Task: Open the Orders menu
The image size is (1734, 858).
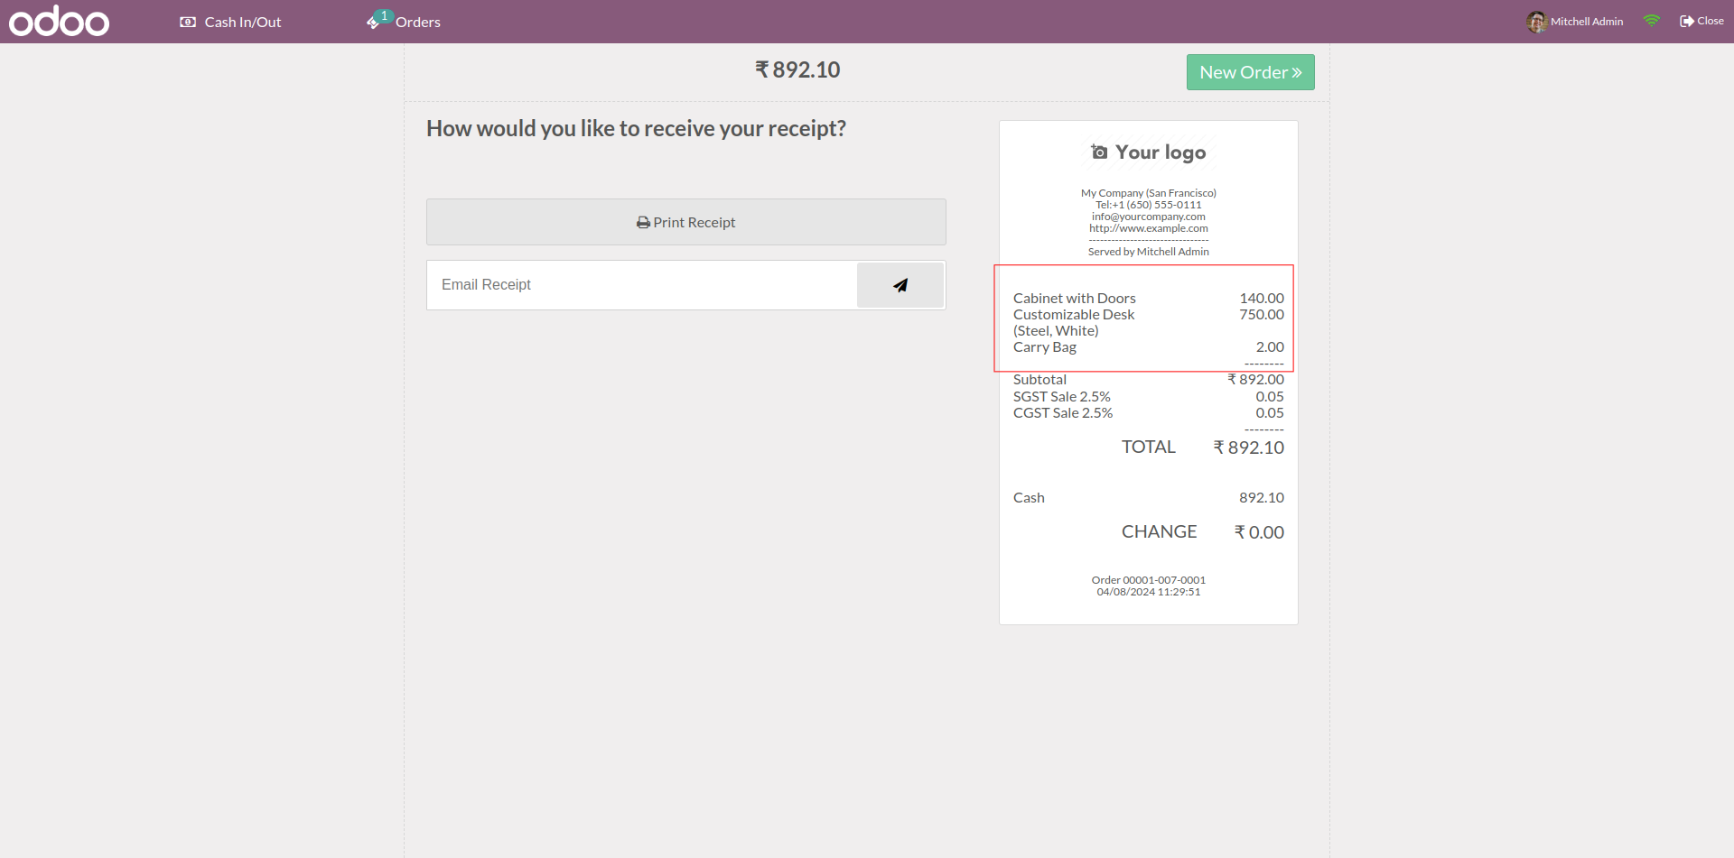Action: [404, 22]
